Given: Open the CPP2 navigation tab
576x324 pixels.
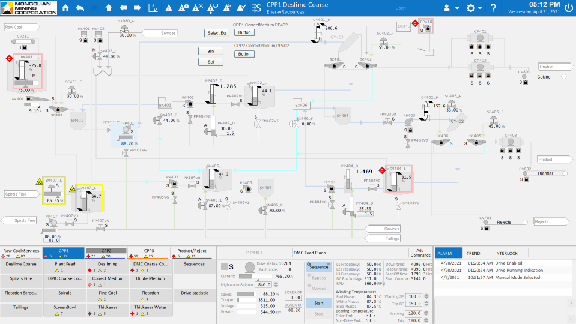Looking at the screenshot, I should point(106,253).
